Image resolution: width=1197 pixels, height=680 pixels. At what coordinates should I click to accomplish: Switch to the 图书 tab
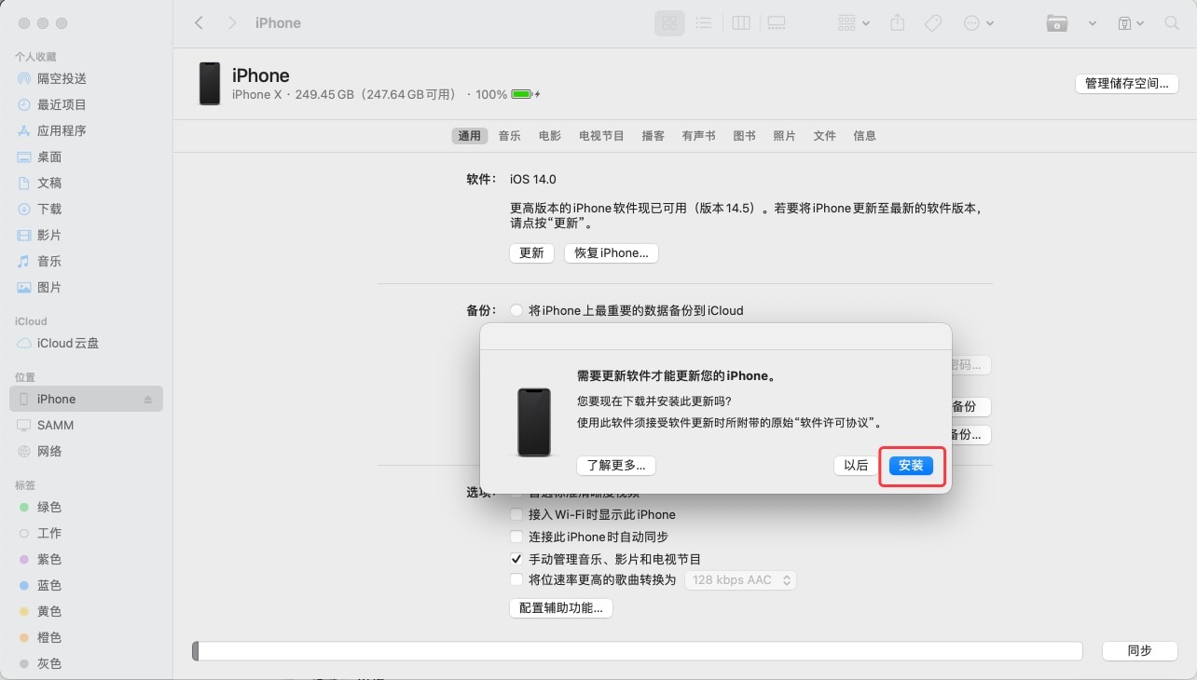[744, 136]
